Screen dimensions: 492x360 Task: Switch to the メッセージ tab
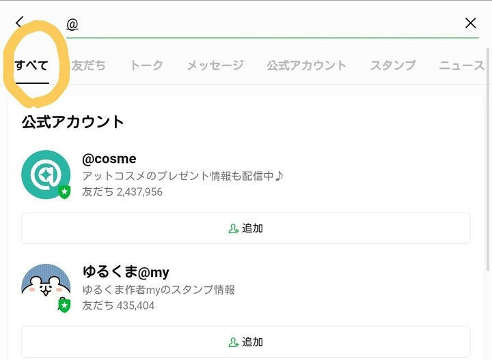click(x=215, y=65)
